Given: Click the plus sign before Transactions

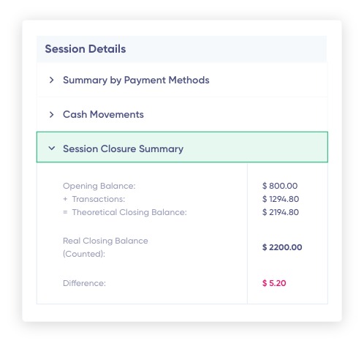Looking at the screenshot, I should click(65, 199).
